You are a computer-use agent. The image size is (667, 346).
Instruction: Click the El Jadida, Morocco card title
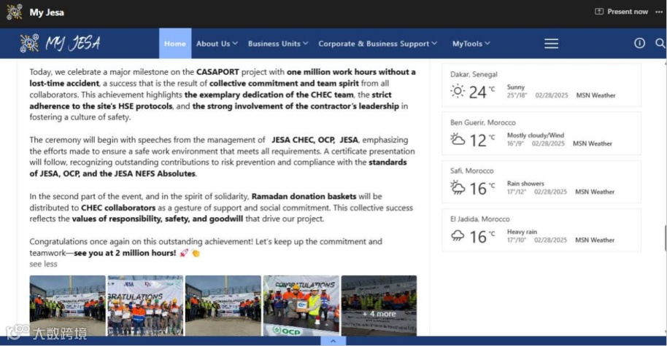pos(480,219)
